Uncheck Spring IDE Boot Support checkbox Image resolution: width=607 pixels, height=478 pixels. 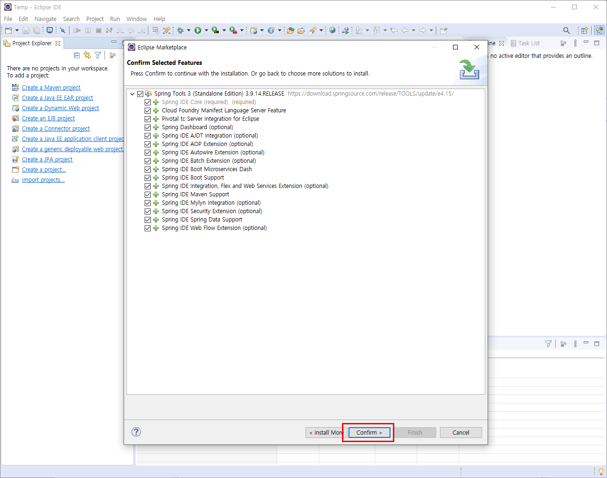click(x=147, y=178)
